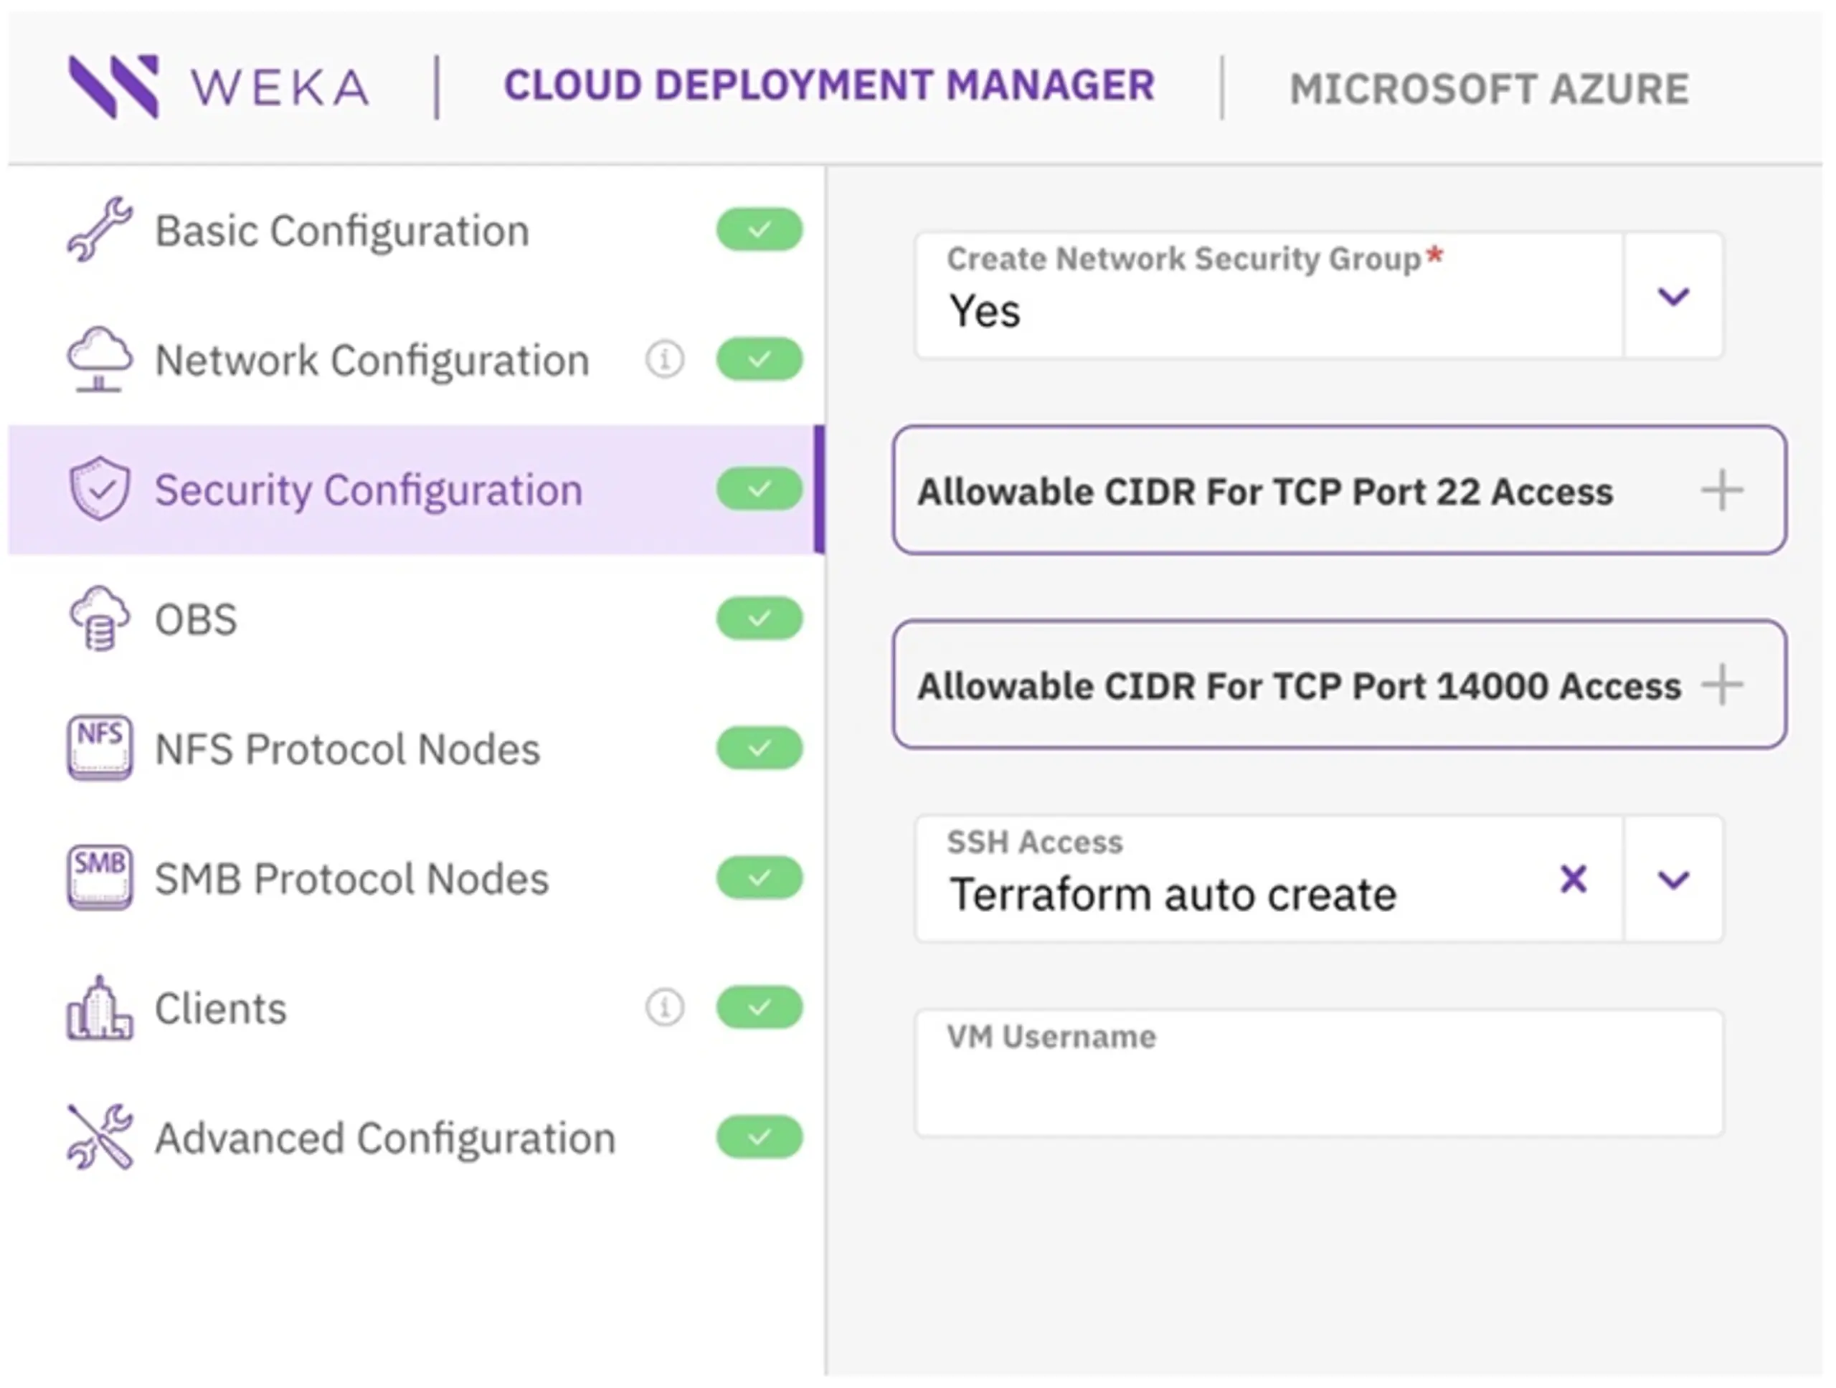Click the Basic Configuration wrench icon
The height and width of the screenshot is (1388, 1836).
(x=100, y=230)
